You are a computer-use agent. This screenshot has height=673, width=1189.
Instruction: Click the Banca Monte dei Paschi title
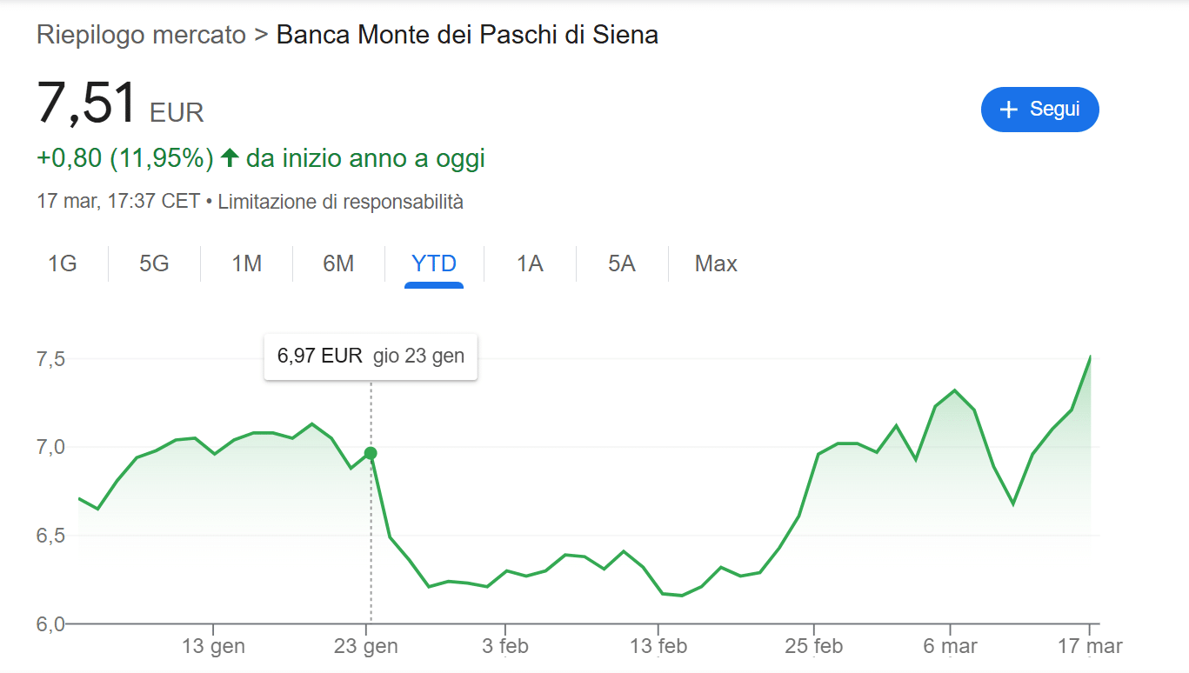click(467, 35)
